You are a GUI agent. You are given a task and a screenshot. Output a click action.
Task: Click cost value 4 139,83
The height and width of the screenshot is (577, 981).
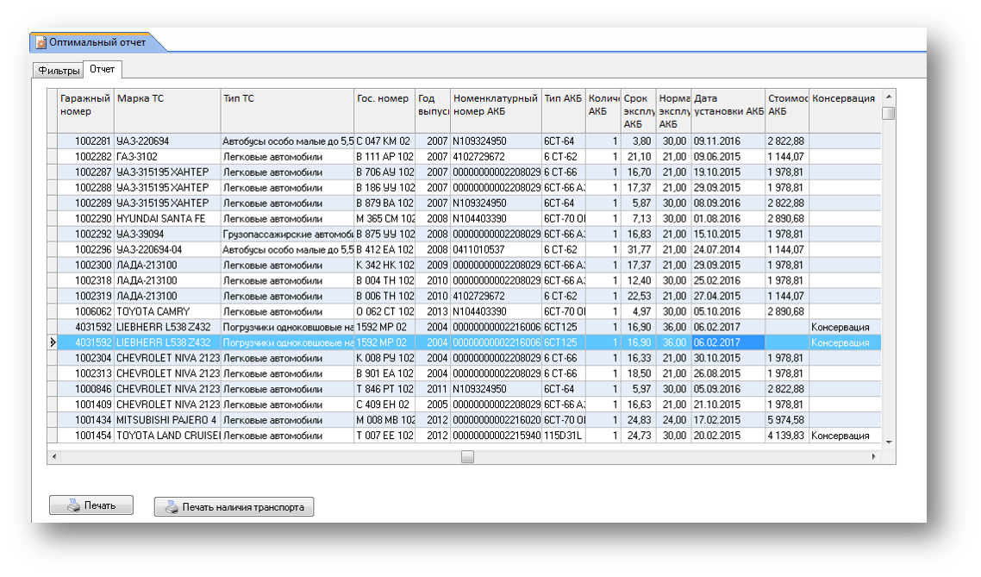click(787, 436)
